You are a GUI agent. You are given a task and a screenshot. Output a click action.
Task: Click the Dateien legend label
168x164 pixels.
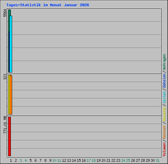click(x=164, y=81)
